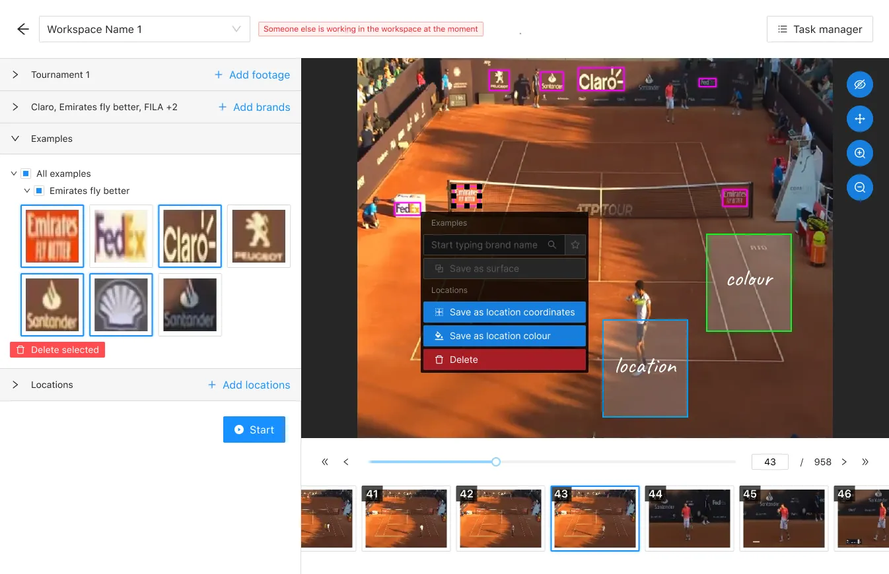Click the frame number input showing 43

coord(770,462)
